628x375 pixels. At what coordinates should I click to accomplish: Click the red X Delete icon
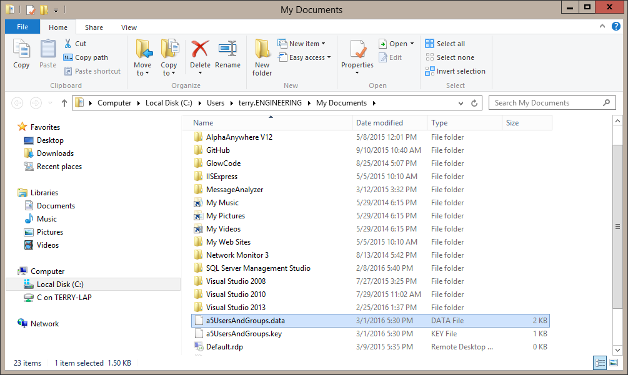[200, 49]
